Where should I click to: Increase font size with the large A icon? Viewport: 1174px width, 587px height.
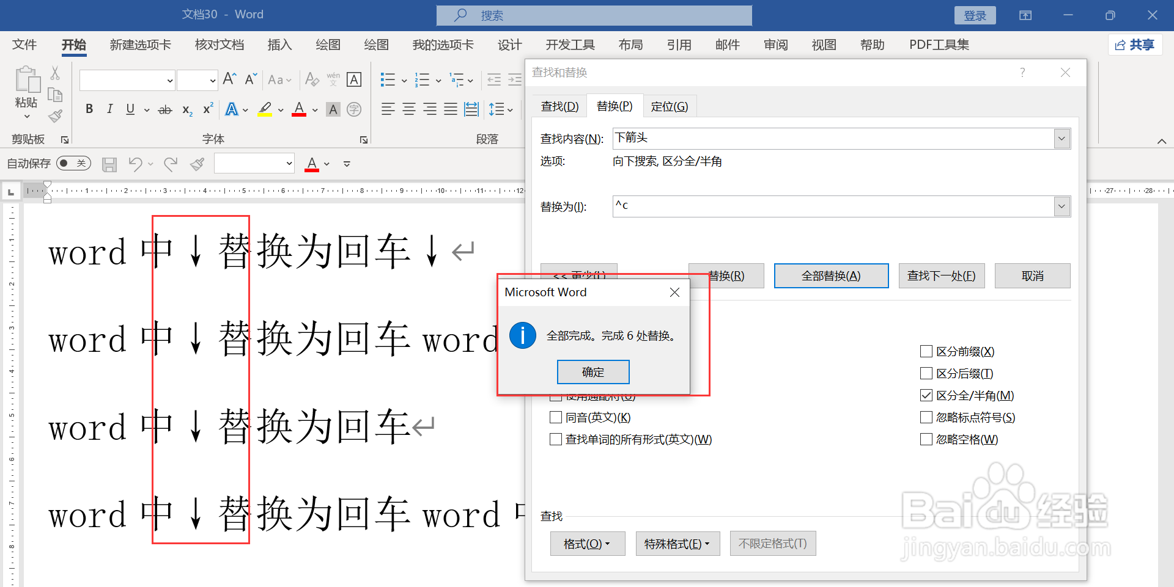(229, 79)
